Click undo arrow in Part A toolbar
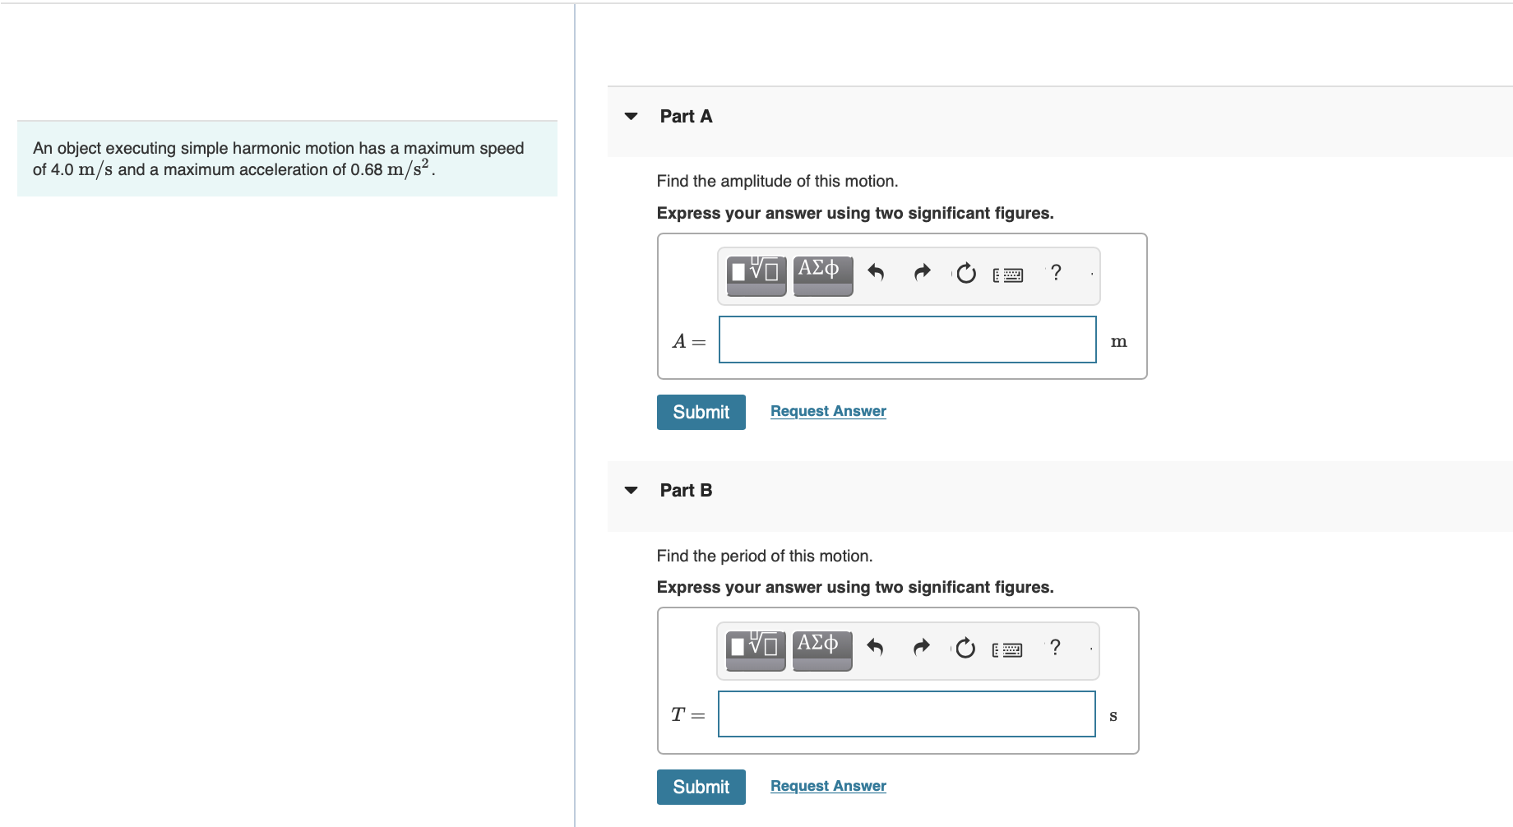The height and width of the screenshot is (827, 1513). [x=876, y=273]
